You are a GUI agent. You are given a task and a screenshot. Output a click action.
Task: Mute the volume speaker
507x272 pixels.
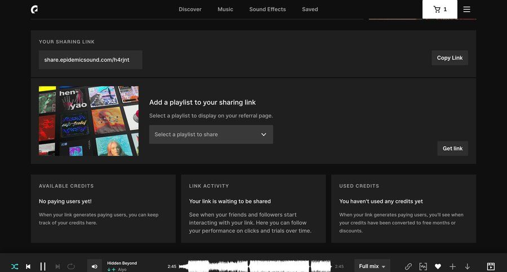coord(95,266)
